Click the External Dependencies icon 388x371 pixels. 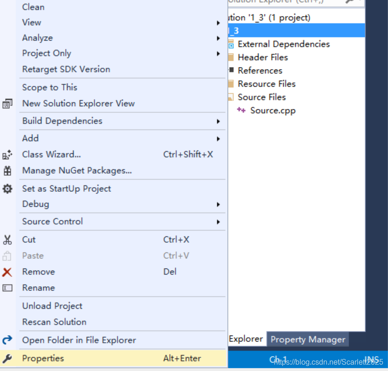(x=231, y=44)
